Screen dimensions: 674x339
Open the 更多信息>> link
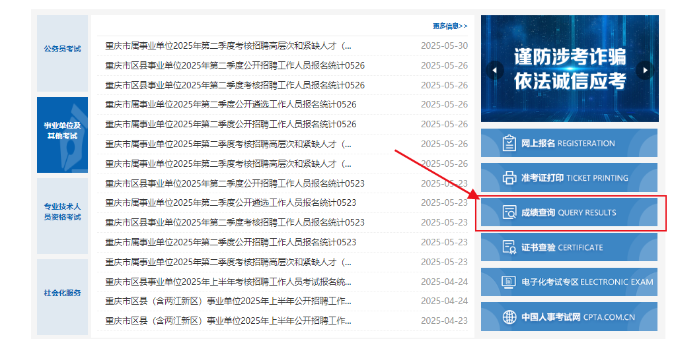449,26
